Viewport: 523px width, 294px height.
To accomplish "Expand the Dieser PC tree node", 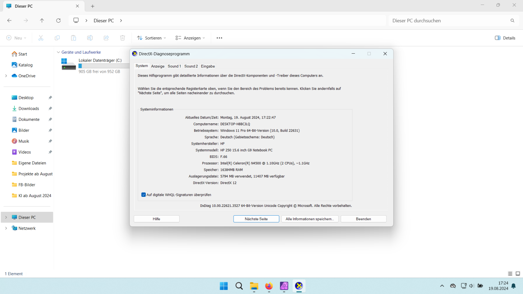I will click(6, 217).
